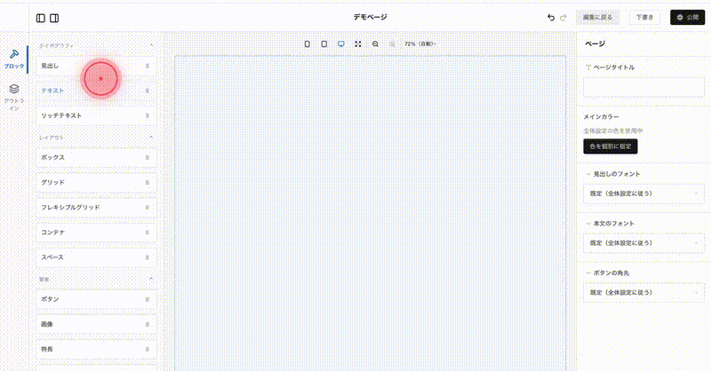This screenshot has width=711, height=371.
Task: Select the desktop preview monitor icon
Action: [341, 44]
